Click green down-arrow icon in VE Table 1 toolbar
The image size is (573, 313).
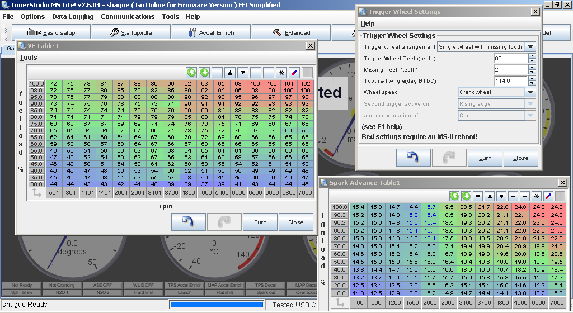point(204,73)
